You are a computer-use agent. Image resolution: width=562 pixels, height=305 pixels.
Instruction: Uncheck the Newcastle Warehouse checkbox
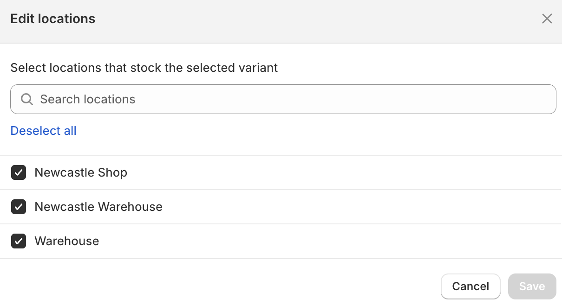click(19, 207)
